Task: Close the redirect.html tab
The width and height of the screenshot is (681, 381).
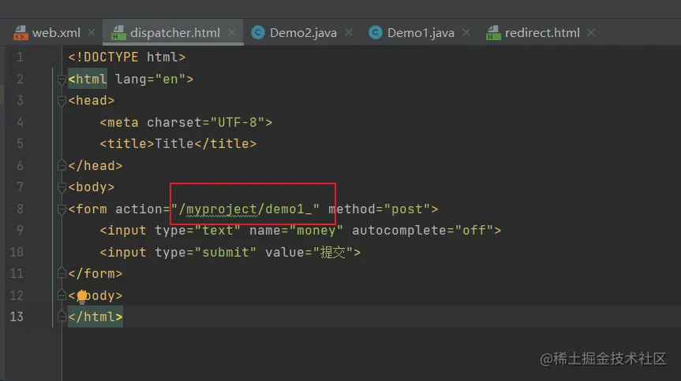Action: click(591, 32)
